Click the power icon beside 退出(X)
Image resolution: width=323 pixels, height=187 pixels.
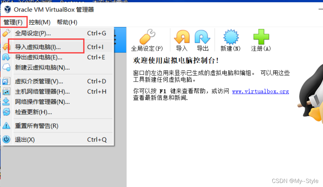click(x=6, y=139)
